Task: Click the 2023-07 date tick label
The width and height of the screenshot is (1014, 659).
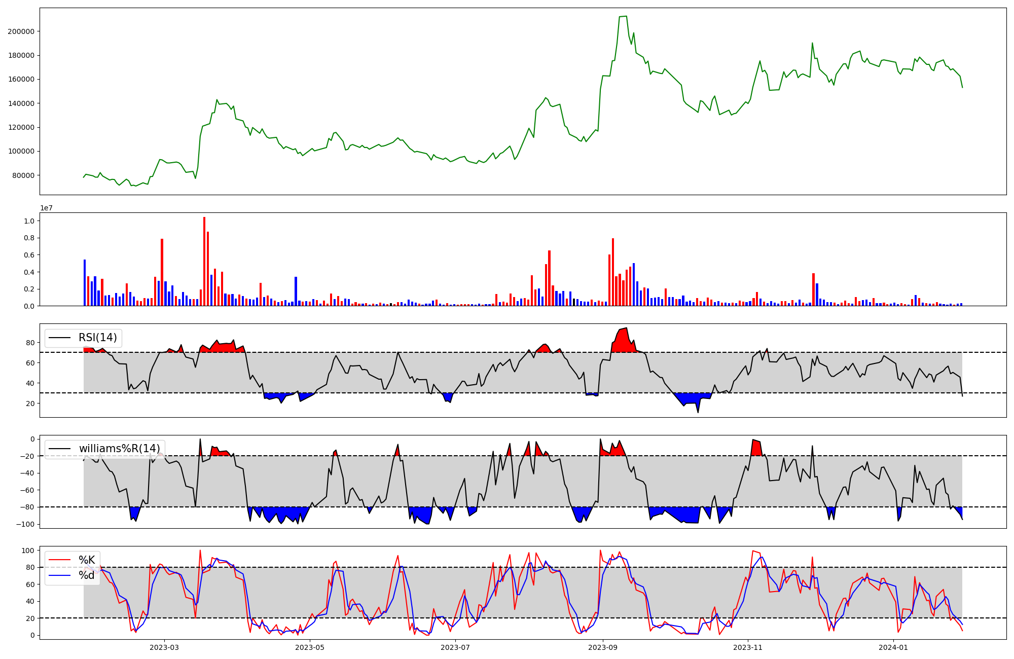Action: [x=455, y=647]
